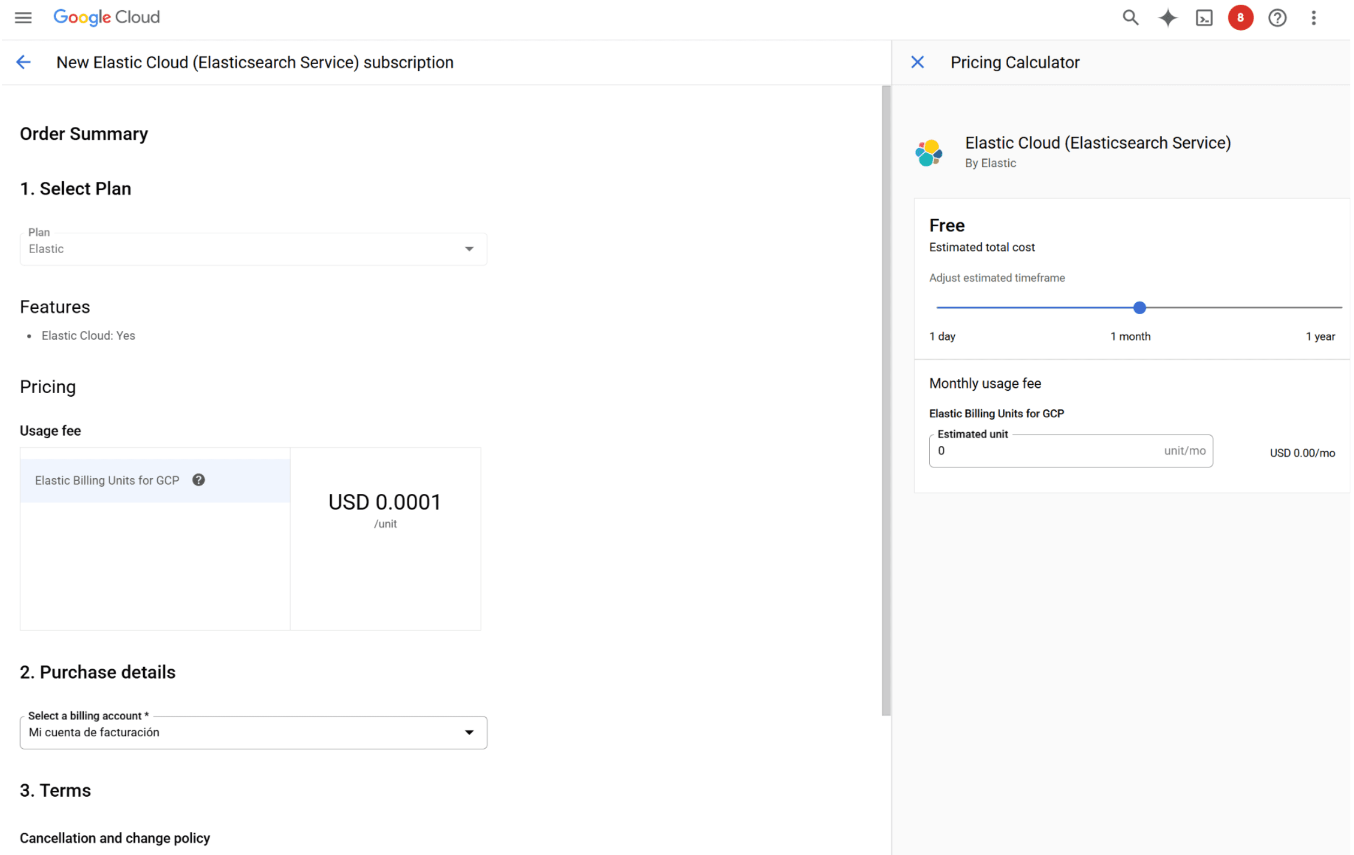Image resolution: width=1354 pixels, height=855 pixels.
Task: Open the Plan dropdown showing Elastic
Action: (x=253, y=249)
